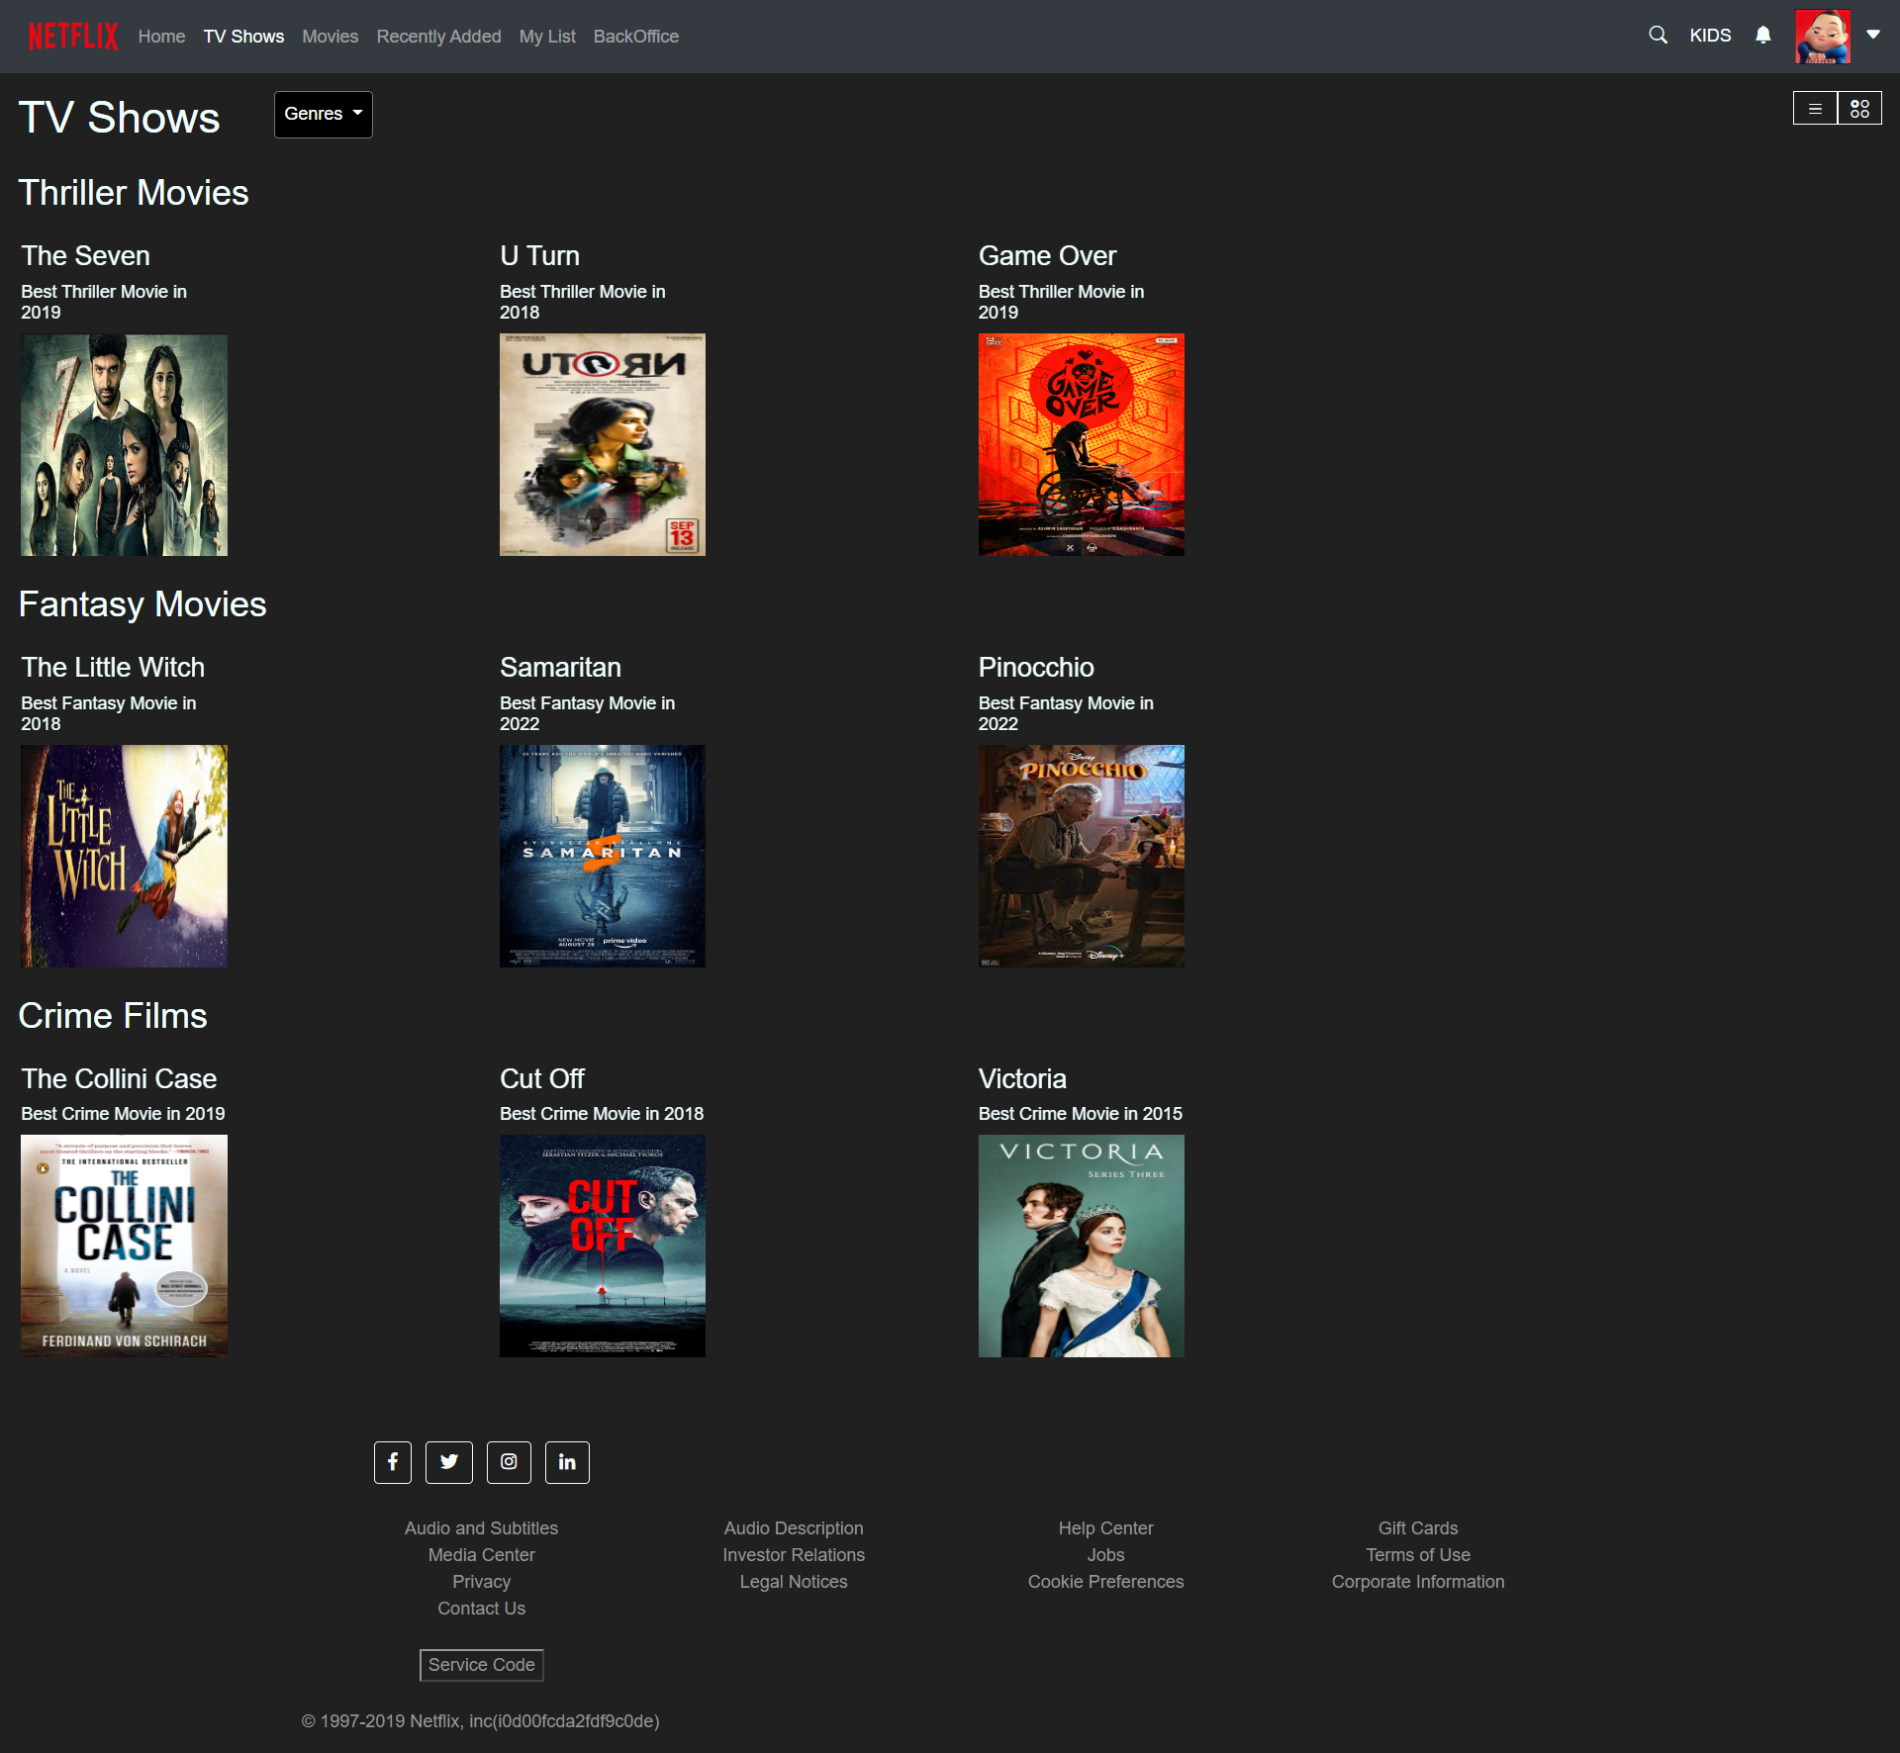The height and width of the screenshot is (1753, 1900).
Task: Switch to KIDS mode
Action: [1710, 36]
